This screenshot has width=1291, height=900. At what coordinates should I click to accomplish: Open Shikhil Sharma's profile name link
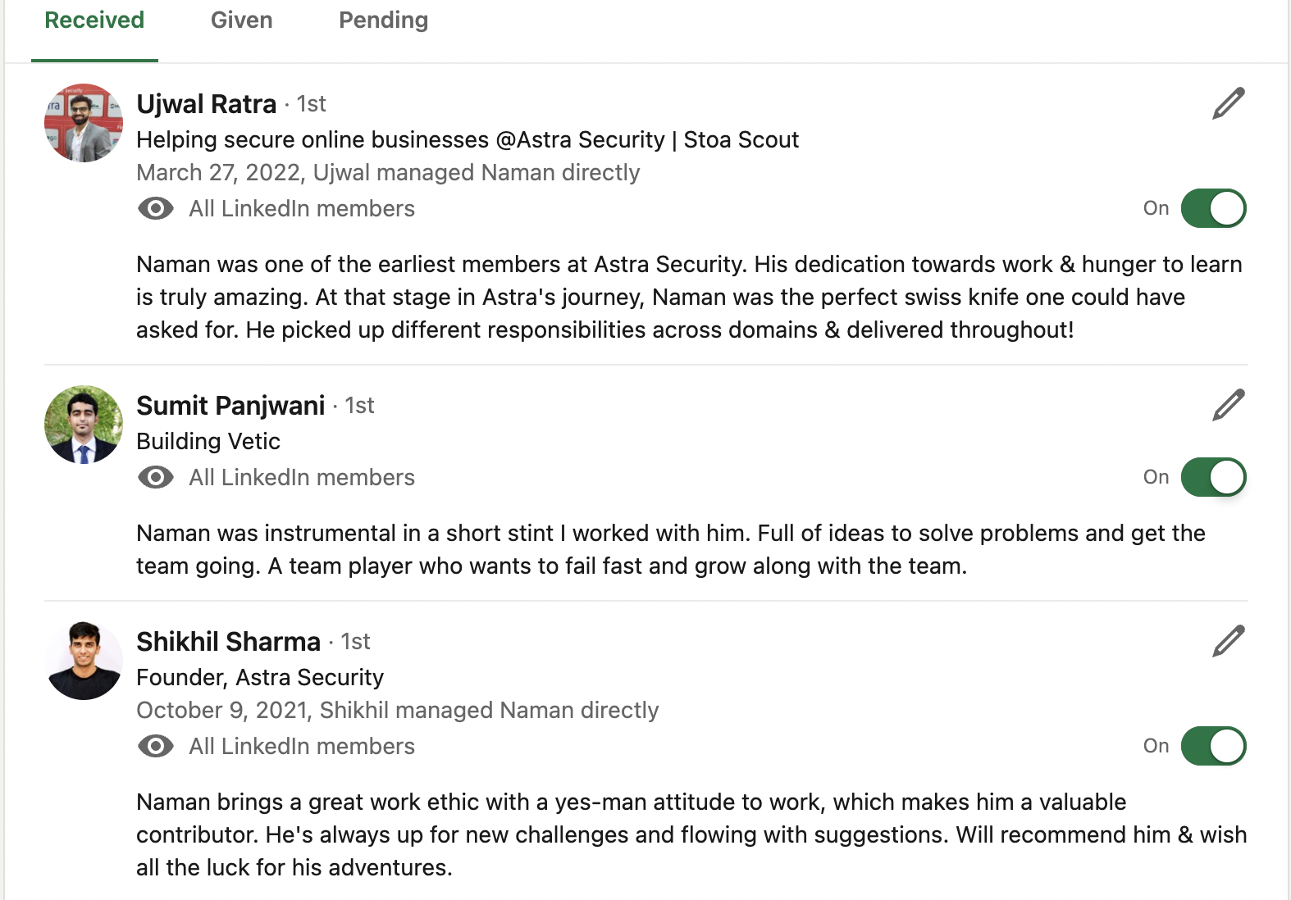(228, 642)
